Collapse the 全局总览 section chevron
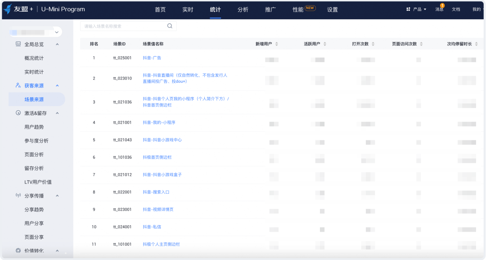 click(57, 45)
